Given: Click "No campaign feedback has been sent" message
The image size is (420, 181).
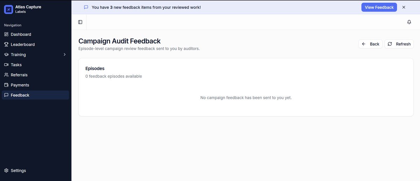Looking at the screenshot, I should tap(246, 97).
